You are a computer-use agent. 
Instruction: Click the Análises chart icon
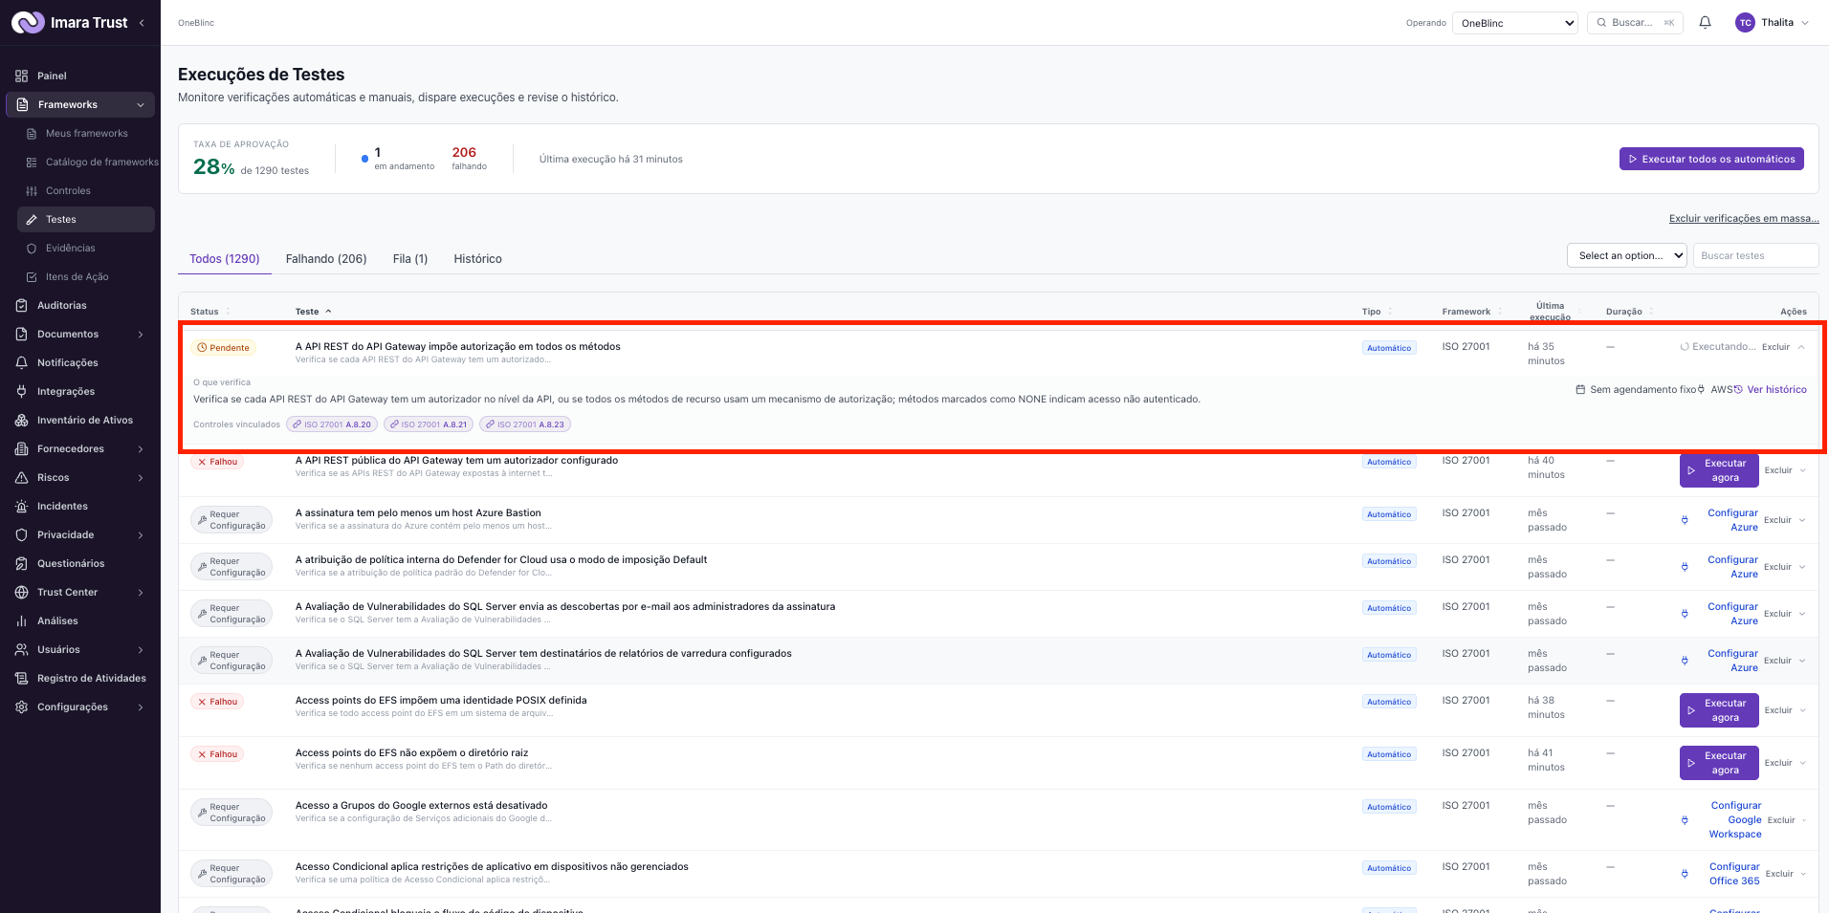coord(21,620)
